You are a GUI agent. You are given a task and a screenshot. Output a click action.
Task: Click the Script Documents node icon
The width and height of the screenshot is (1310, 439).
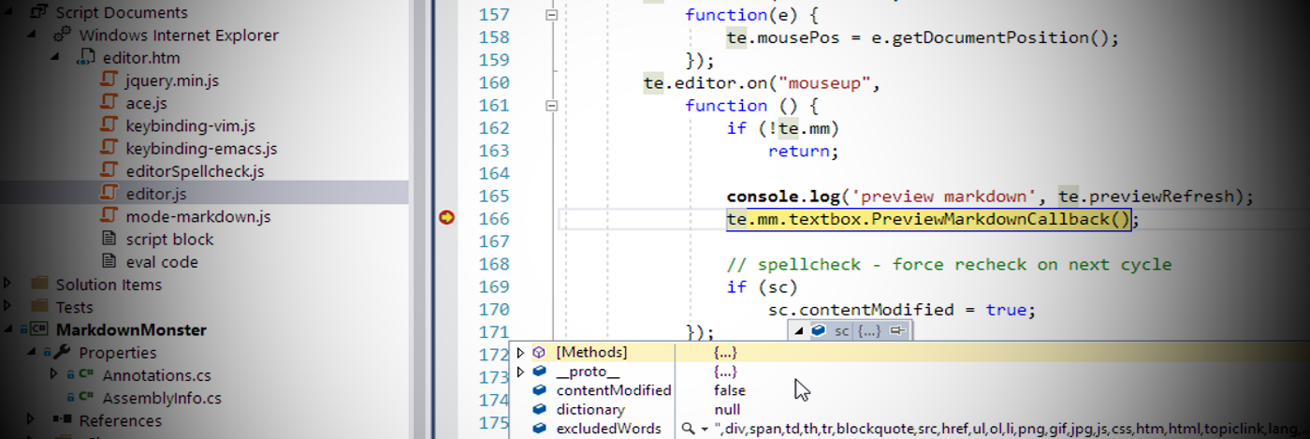[39, 13]
